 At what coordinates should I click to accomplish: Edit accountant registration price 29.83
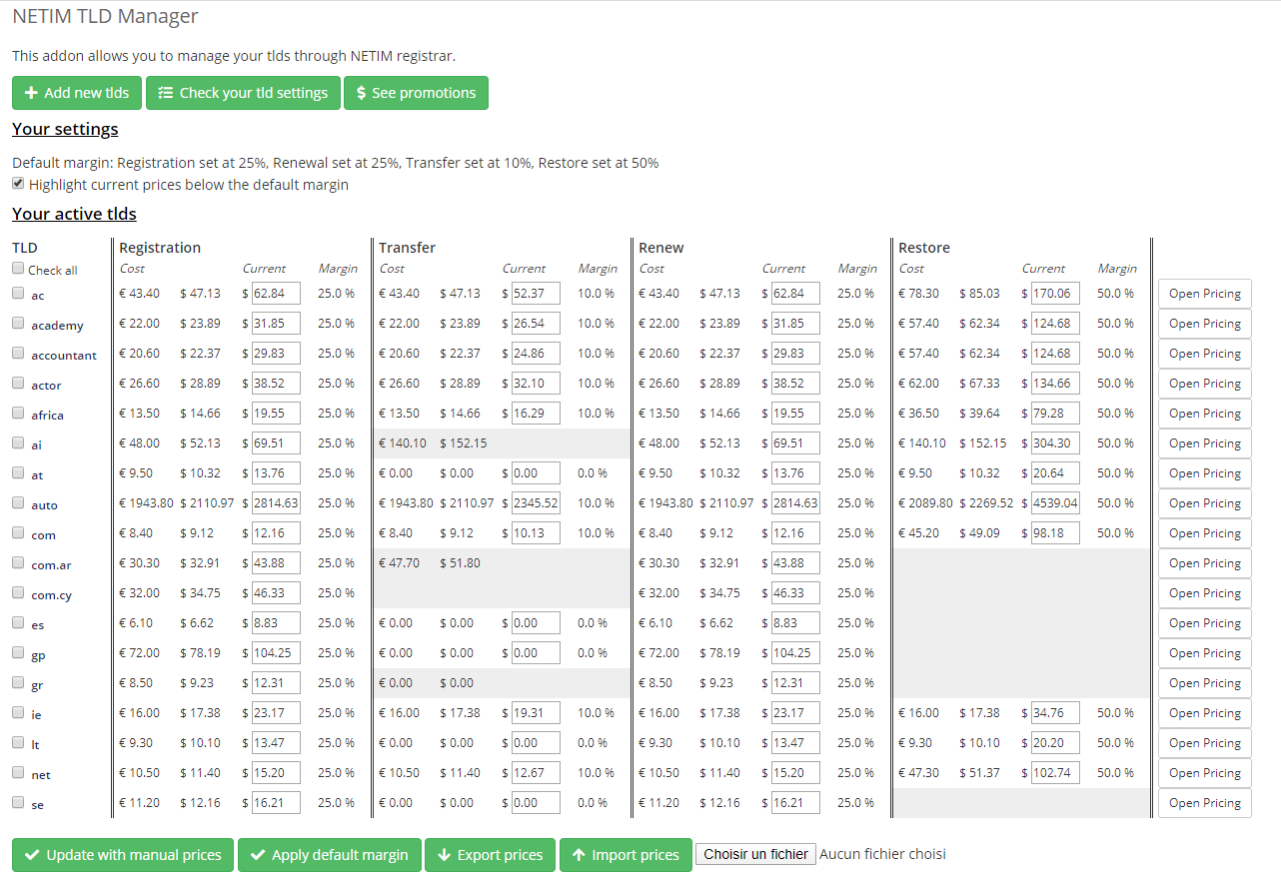coord(276,354)
